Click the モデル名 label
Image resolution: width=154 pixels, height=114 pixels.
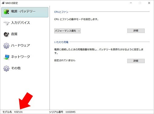(7, 112)
